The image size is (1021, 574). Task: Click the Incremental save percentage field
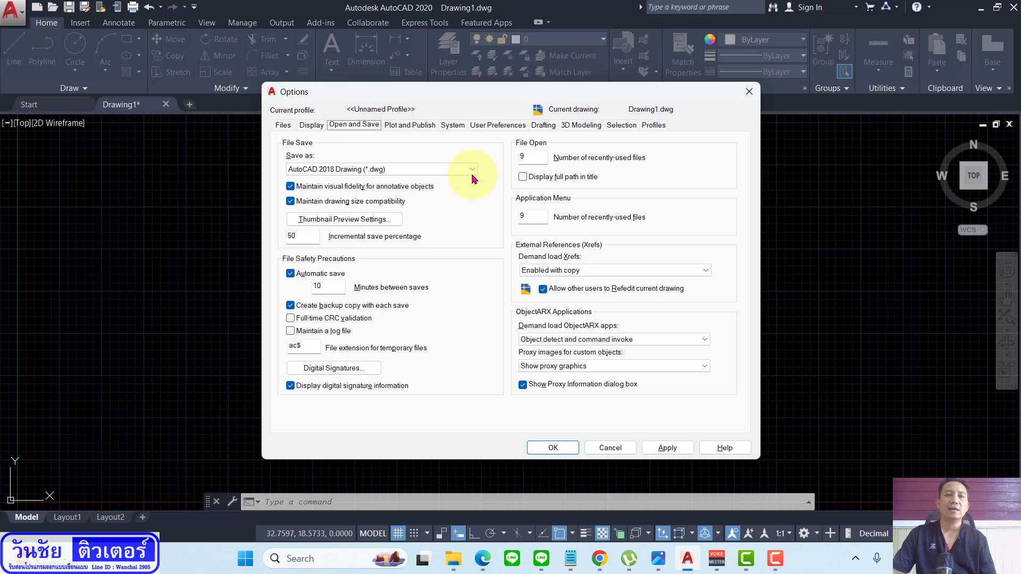(x=303, y=236)
